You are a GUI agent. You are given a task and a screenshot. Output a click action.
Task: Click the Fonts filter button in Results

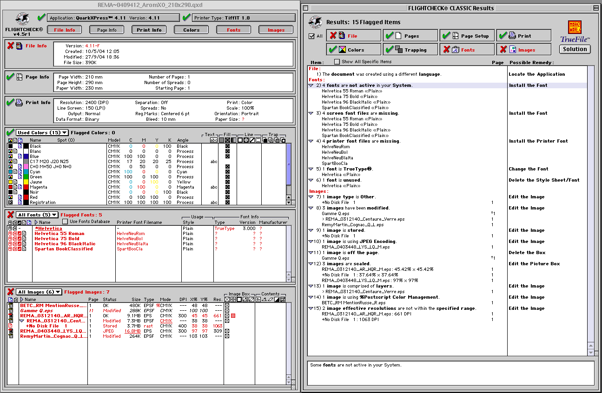(x=467, y=49)
